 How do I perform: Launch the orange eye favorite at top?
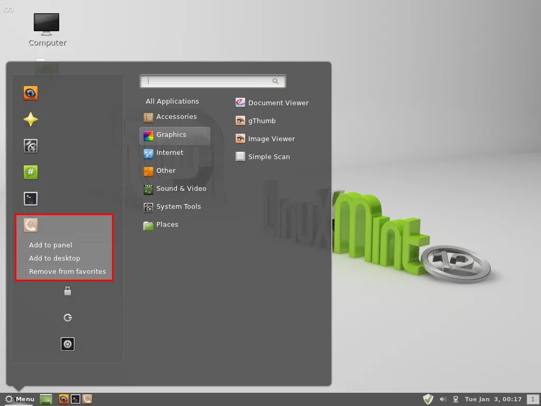30,93
